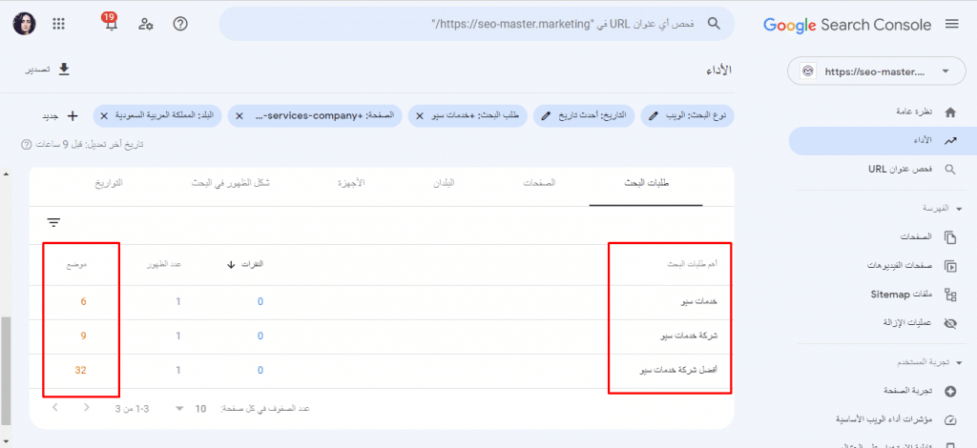
Task: Open the seo-master property selector dropdown
Action: [x=875, y=71]
